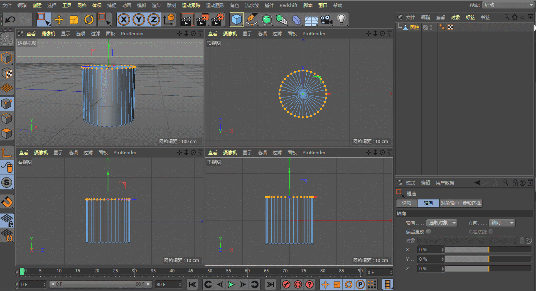Screen dimensions: 536x291
Task: Select the Rotate tool in top toolbar
Action: coord(89,19)
